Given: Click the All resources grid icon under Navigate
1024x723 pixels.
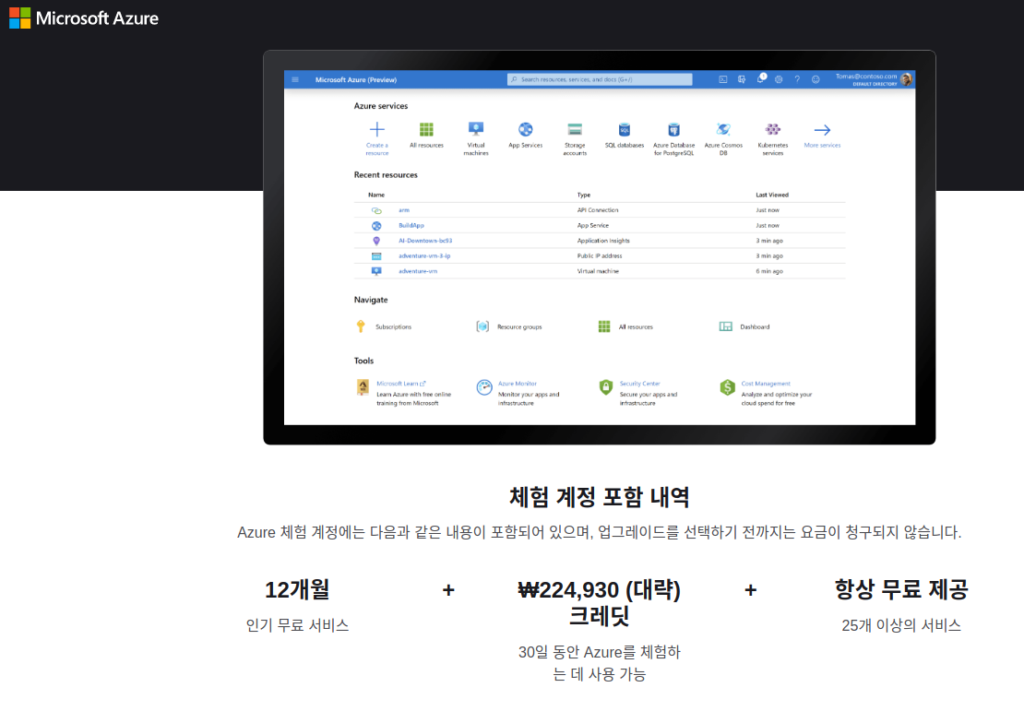Looking at the screenshot, I should point(604,326).
